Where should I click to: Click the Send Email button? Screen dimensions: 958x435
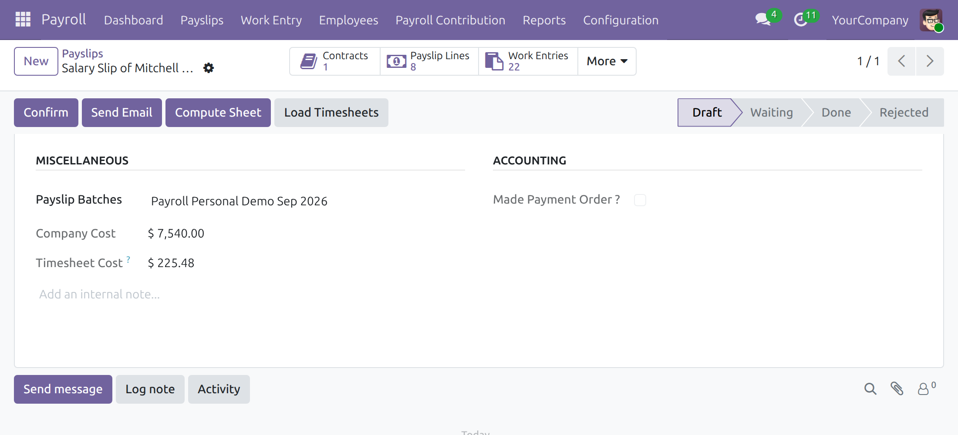coord(122,113)
